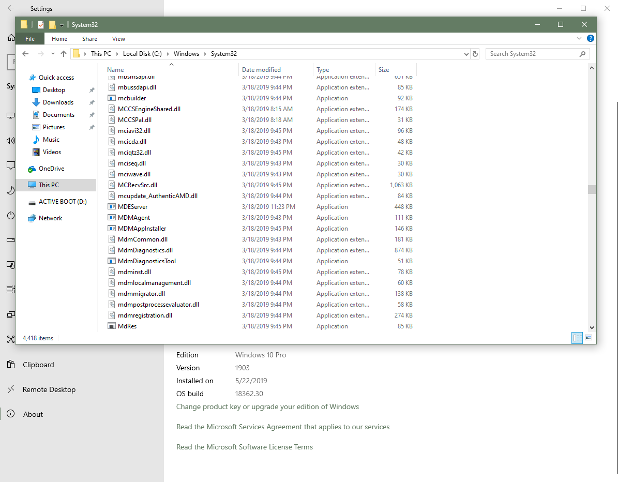Screen dimensions: 618x482
Task: Click the Back arrow in File Explorer
Action: 26,54
